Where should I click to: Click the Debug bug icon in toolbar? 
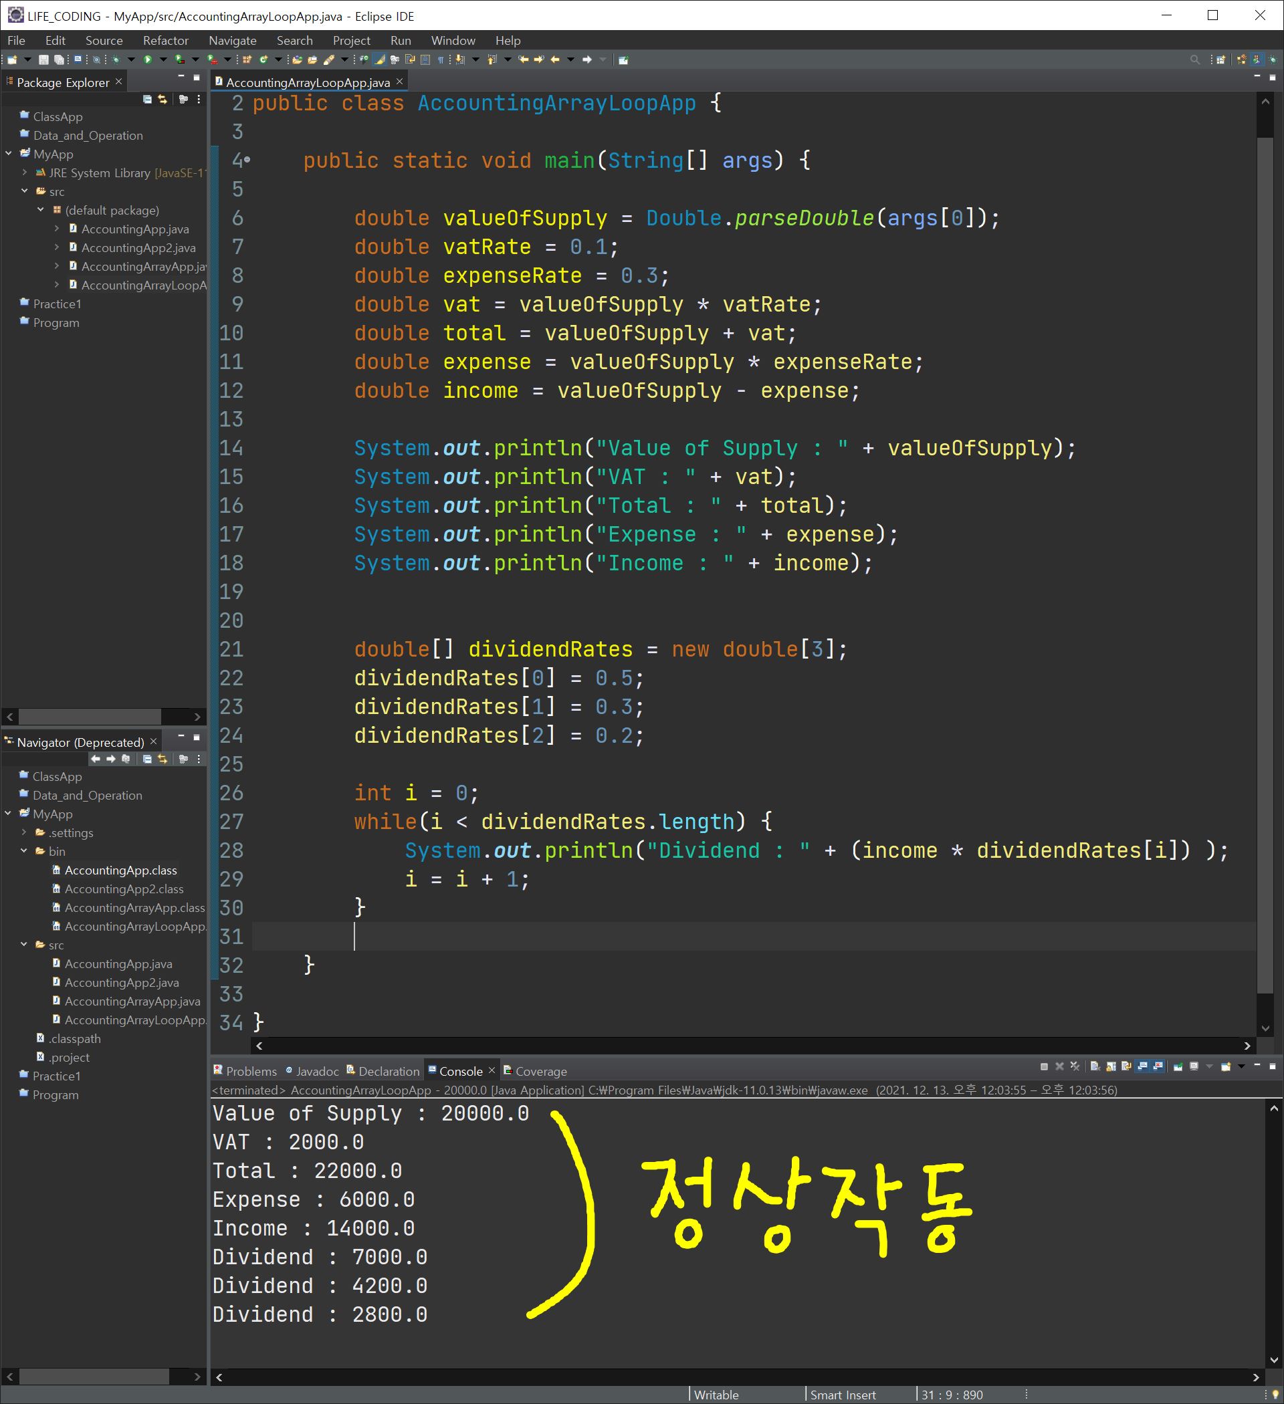[116, 60]
